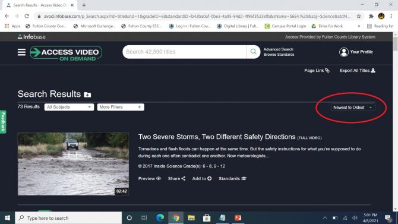Open a new browser tab
398x224 pixels.
tap(84, 5)
